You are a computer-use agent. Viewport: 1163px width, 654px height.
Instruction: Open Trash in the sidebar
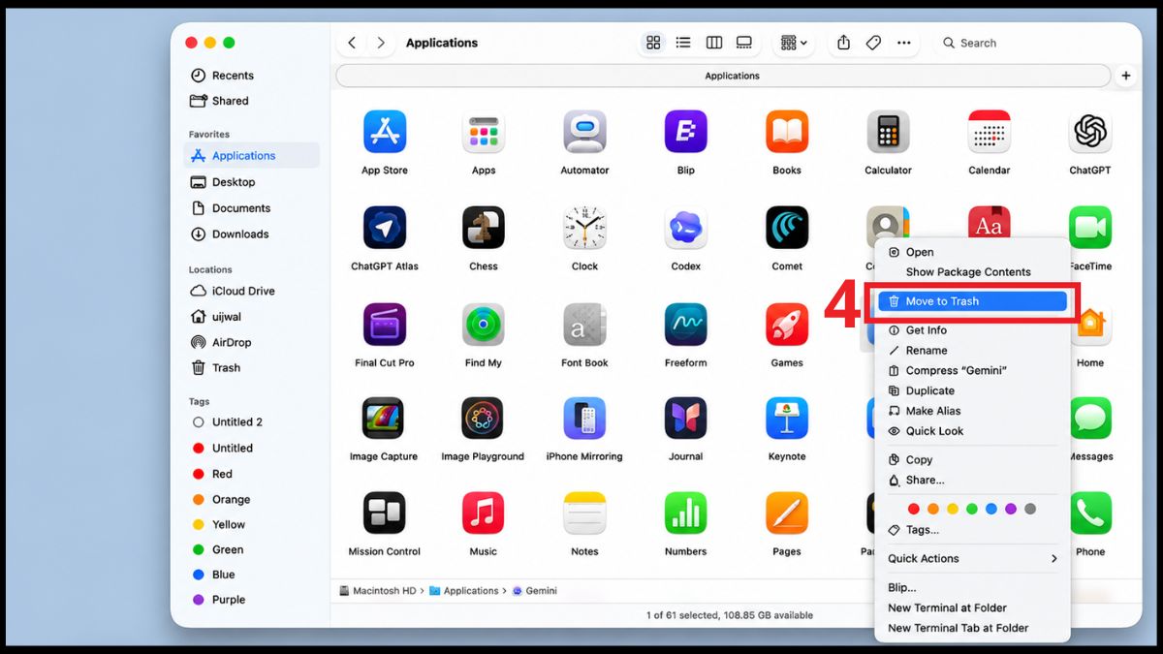point(250,368)
